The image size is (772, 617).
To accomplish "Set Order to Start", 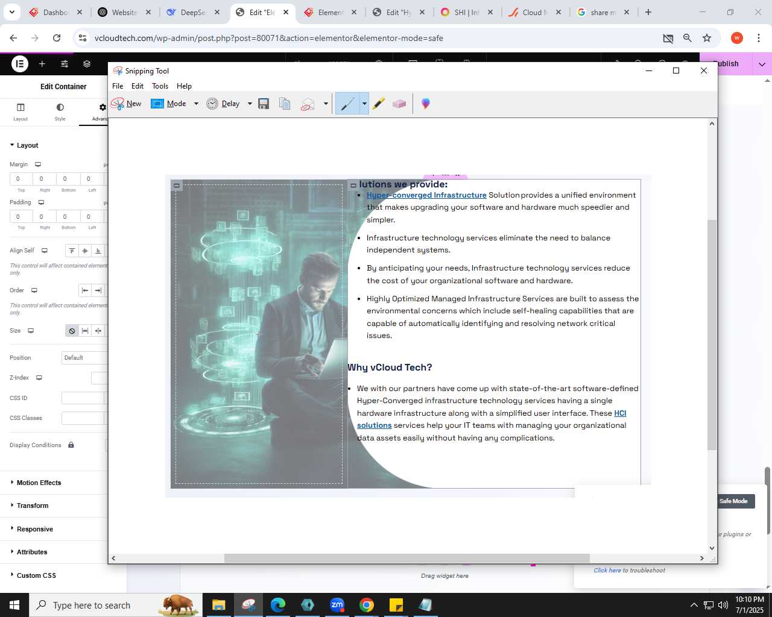I will tap(85, 290).
